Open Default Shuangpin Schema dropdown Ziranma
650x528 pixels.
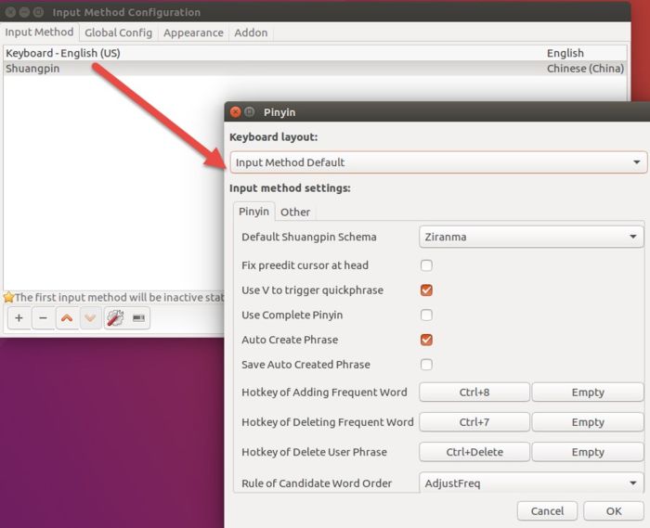(531, 237)
